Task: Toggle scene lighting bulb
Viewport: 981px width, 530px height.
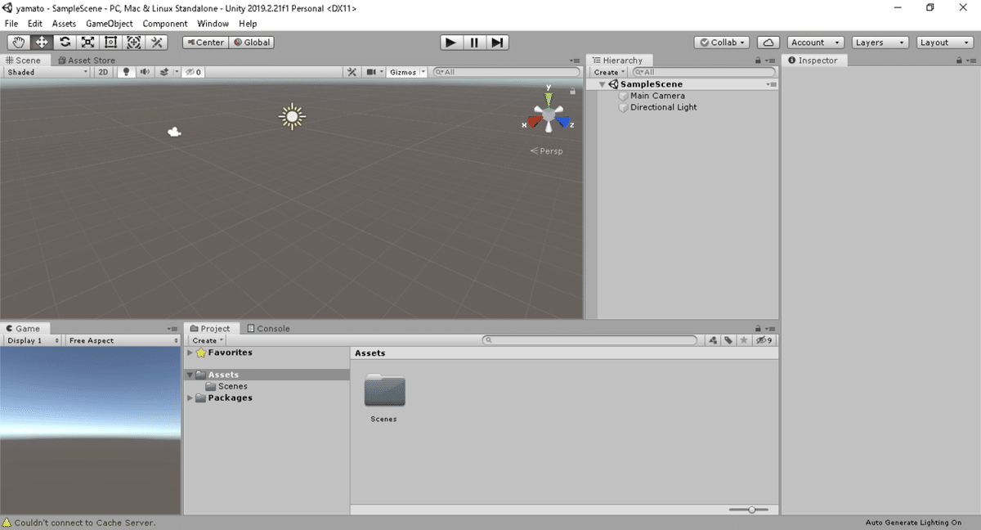Action: click(126, 72)
